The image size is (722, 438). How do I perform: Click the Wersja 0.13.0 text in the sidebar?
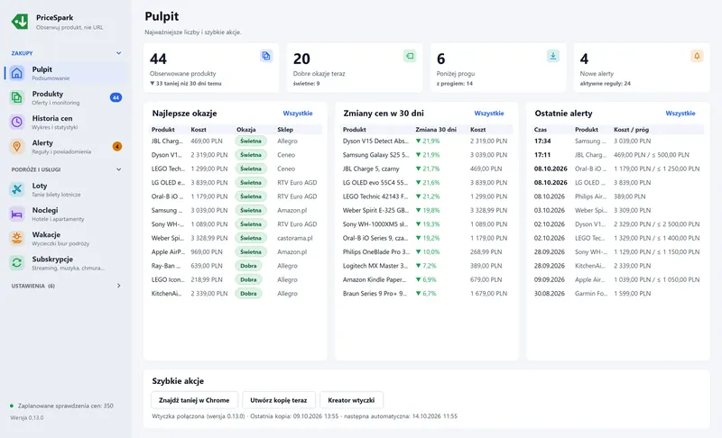27,418
